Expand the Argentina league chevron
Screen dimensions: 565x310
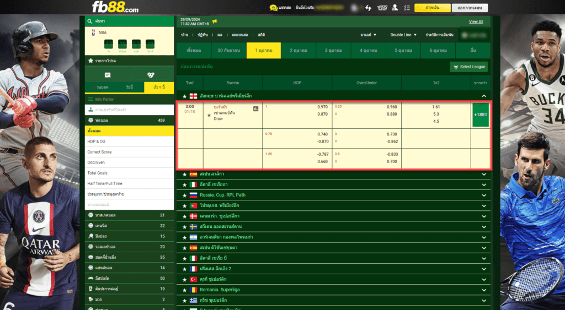484,237
